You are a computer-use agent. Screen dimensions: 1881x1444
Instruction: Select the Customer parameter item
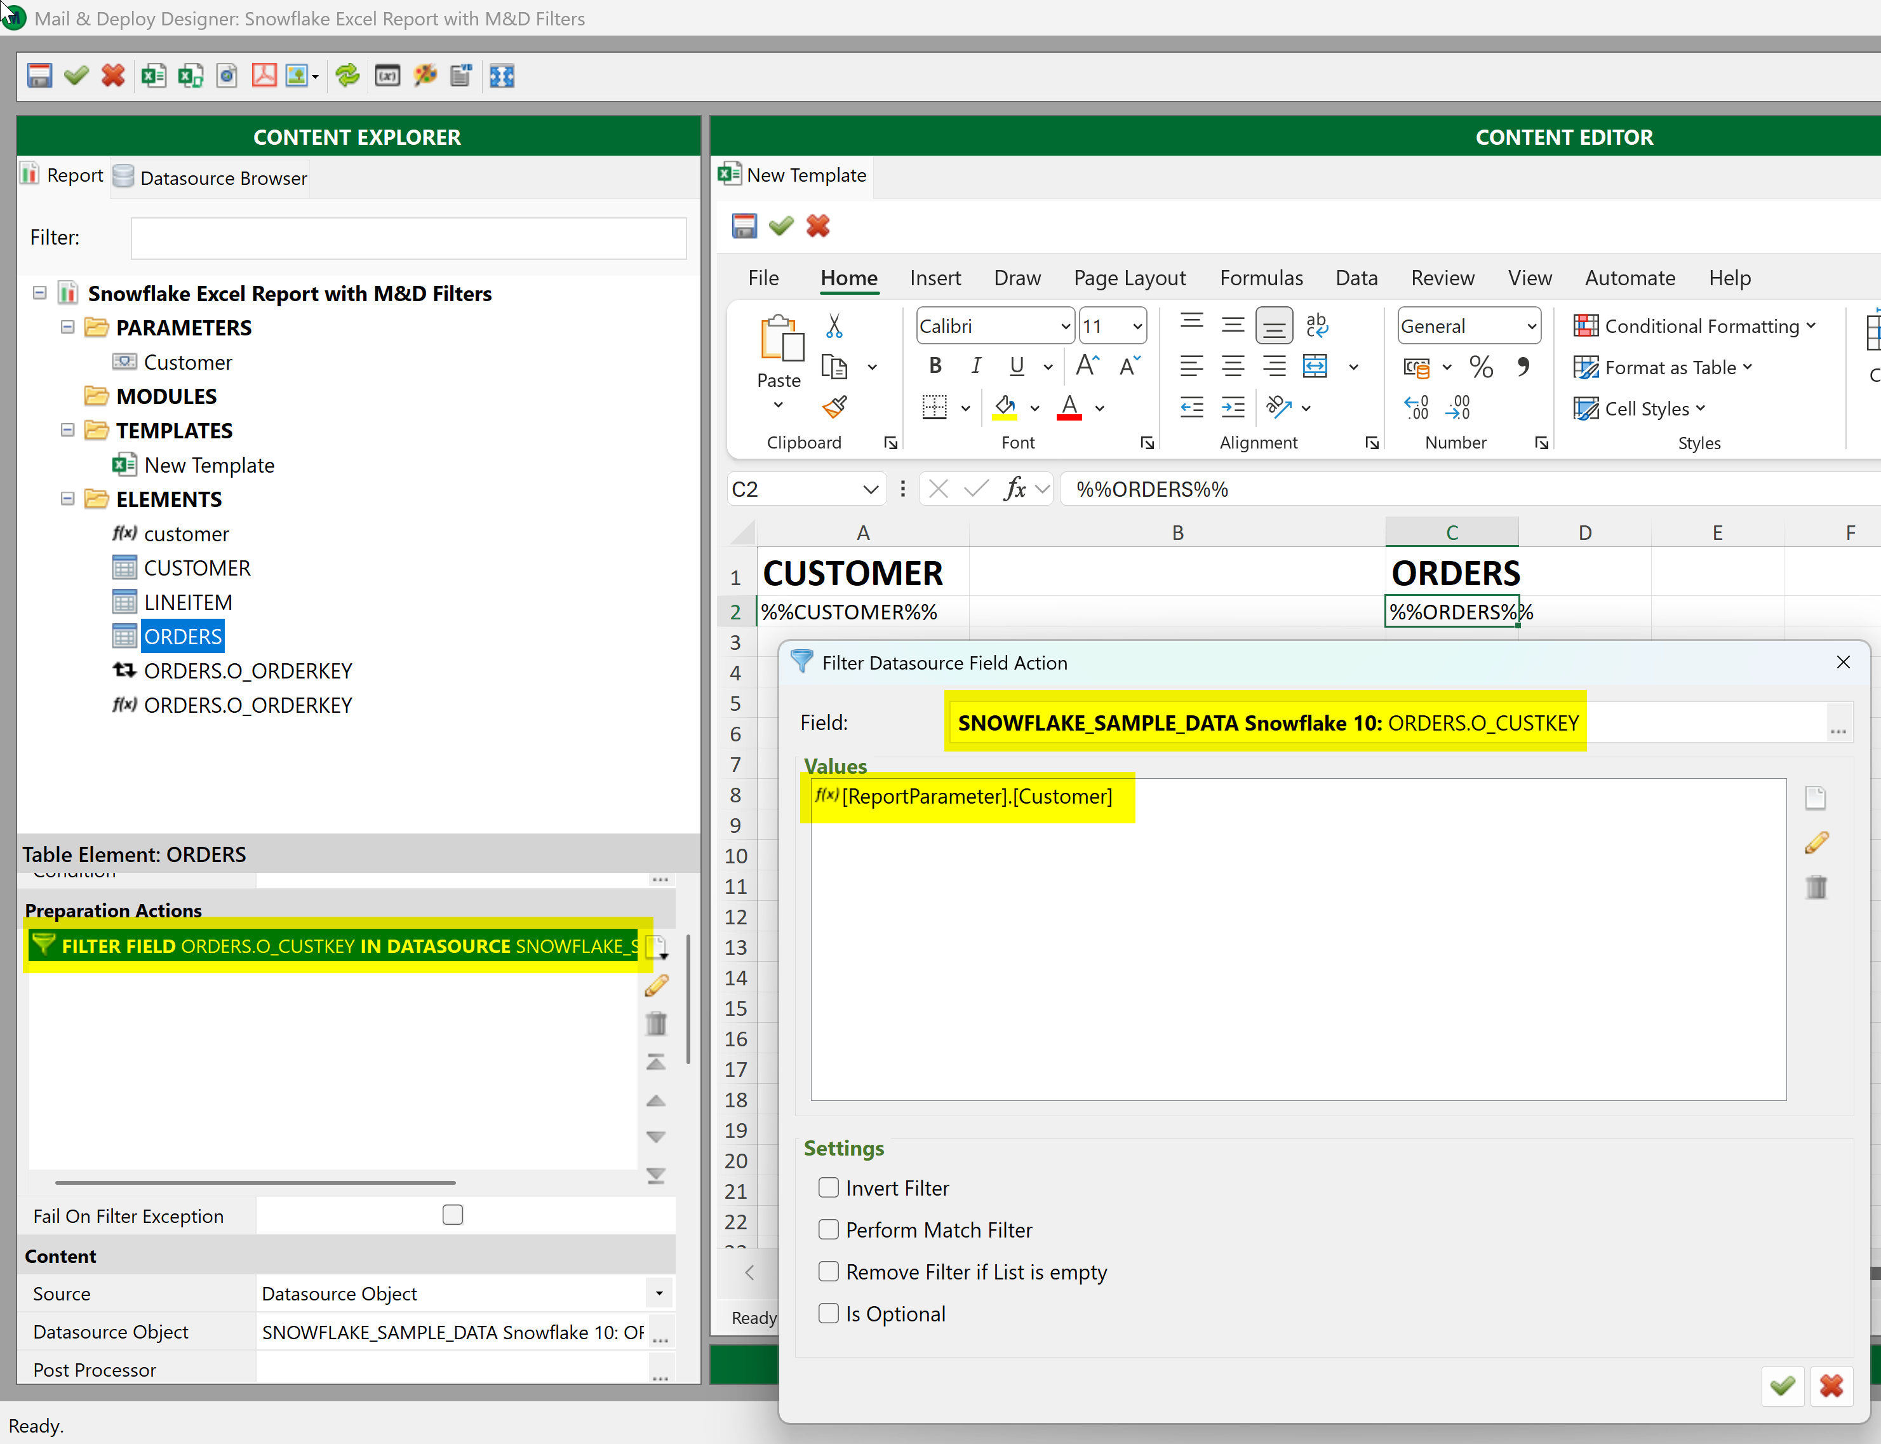(x=187, y=362)
